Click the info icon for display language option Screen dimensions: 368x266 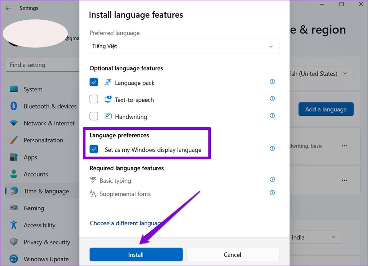coord(272,149)
